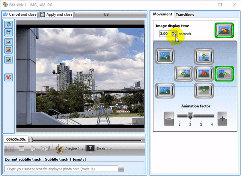Skip to next slide playback button
The image size is (241, 176).
[45, 149]
